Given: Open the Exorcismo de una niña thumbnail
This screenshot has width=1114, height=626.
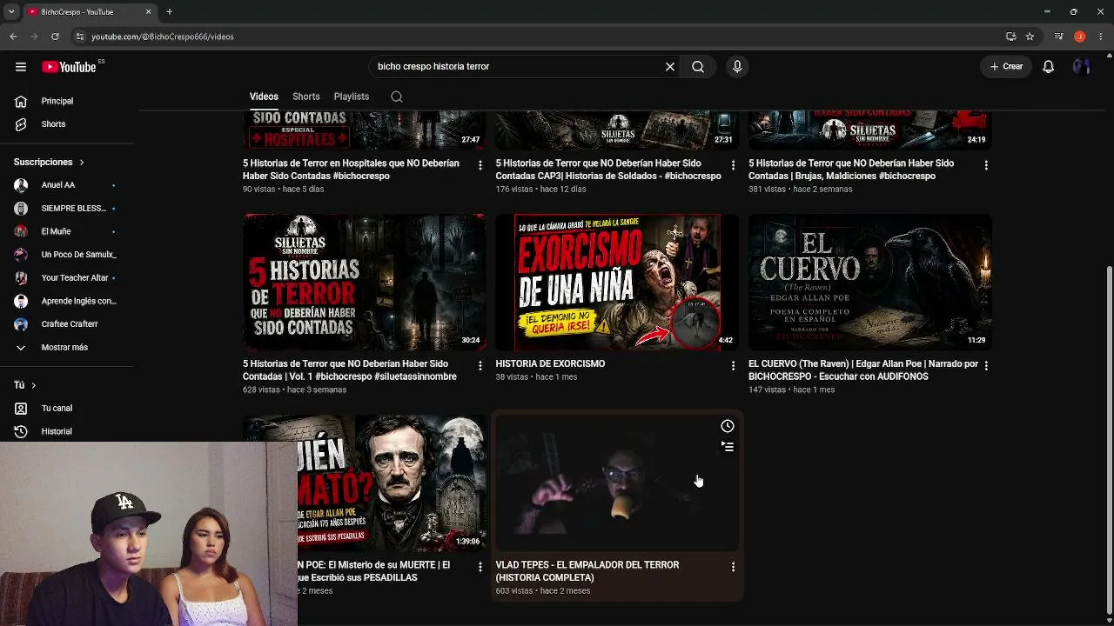Looking at the screenshot, I should [617, 283].
